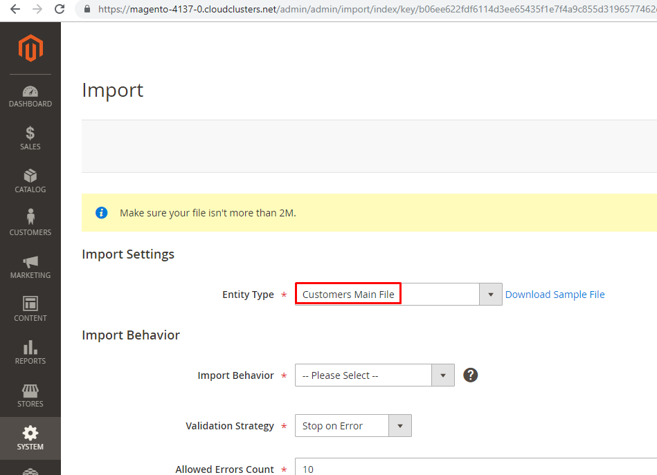
Task: Reload the page with browser refresh button
Action: tap(60, 10)
